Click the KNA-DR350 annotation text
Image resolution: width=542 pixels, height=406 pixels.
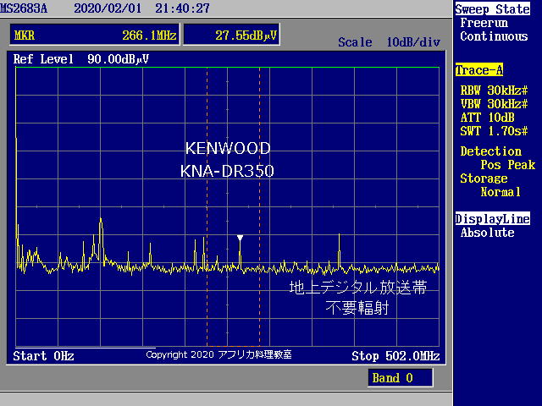coord(227,171)
